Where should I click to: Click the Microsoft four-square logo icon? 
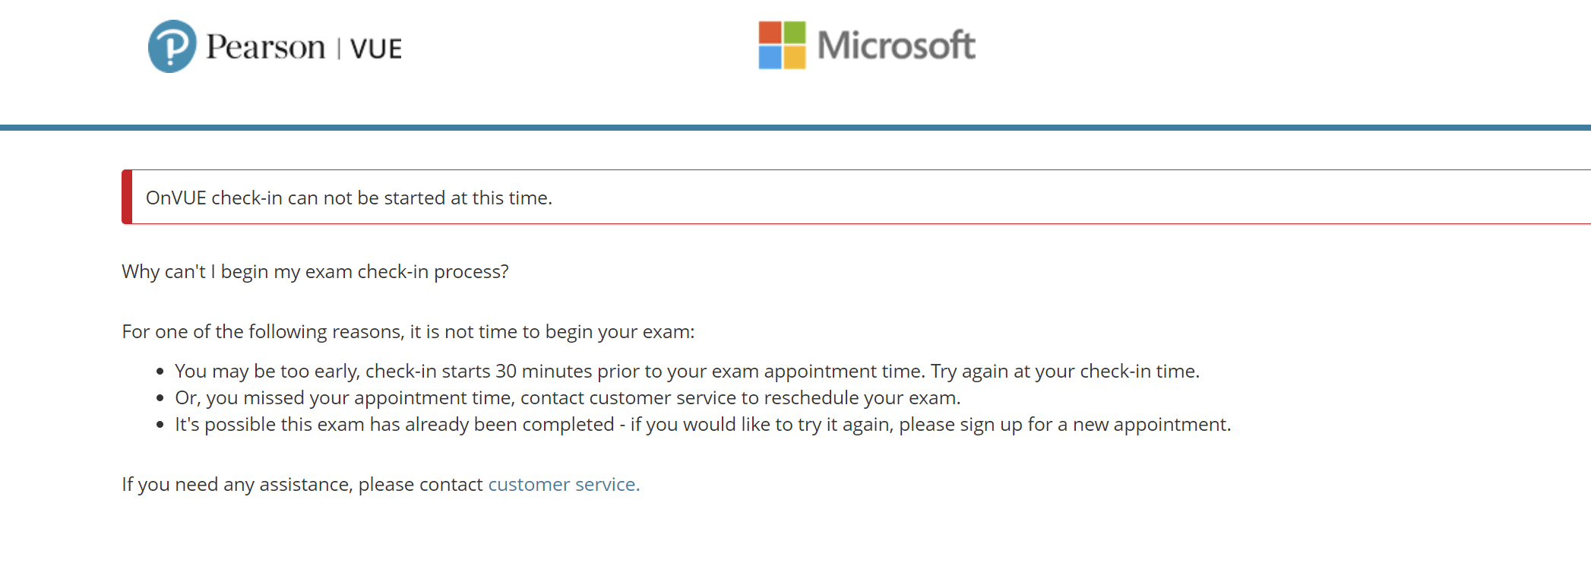pos(782,45)
